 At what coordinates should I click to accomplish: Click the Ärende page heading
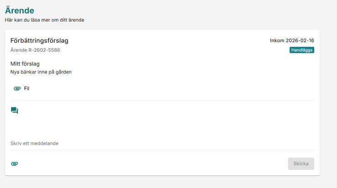19,10
